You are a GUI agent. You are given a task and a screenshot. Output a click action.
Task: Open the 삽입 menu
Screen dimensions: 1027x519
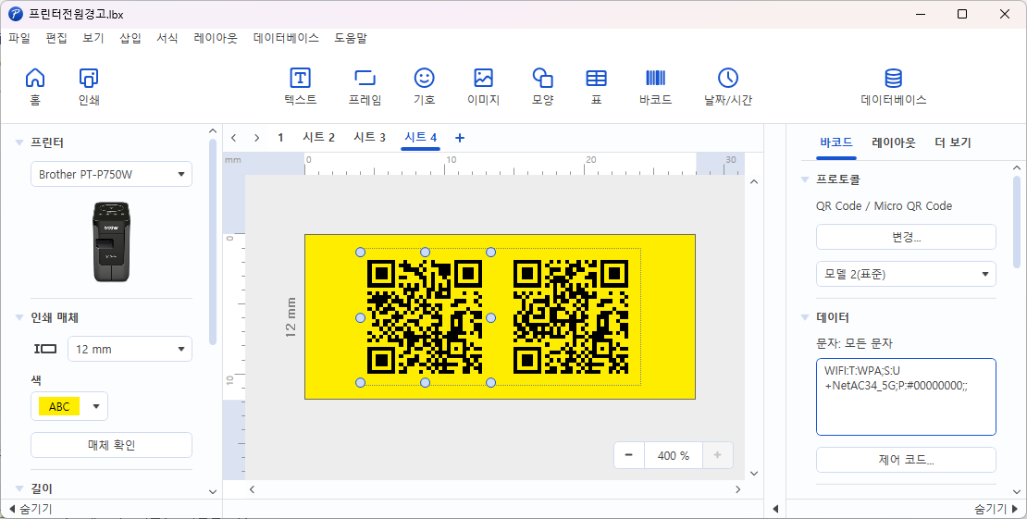click(130, 38)
